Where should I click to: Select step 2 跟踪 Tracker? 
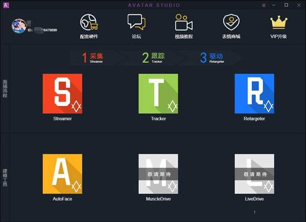[153, 57]
